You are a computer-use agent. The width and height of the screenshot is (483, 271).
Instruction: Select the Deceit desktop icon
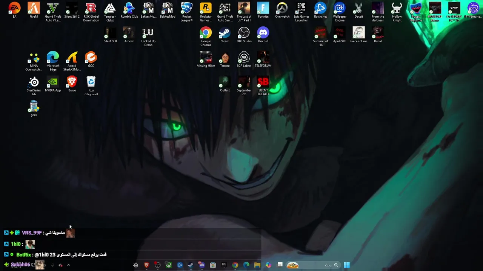359,11
